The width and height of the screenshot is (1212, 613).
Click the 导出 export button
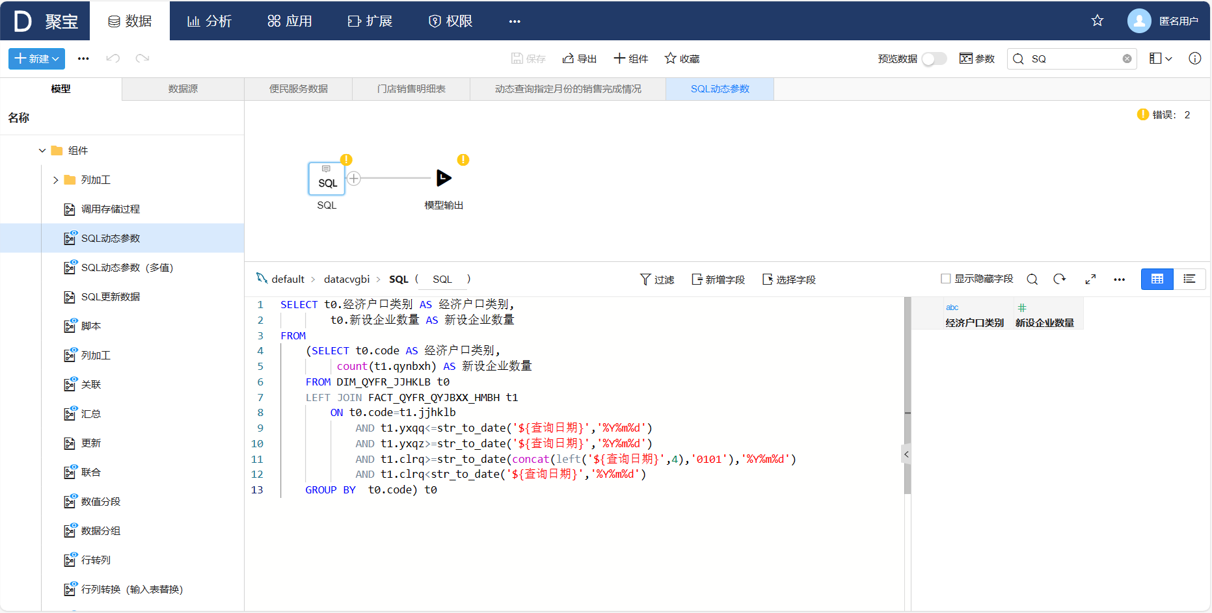pyautogui.click(x=579, y=59)
